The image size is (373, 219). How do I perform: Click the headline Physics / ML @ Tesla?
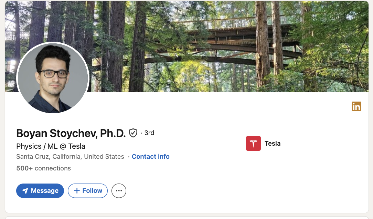(51, 146)
